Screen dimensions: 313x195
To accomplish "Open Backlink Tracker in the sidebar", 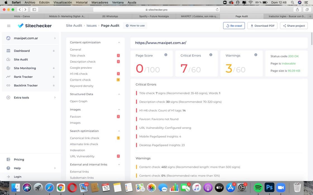I will pyautogui.click(x=26, y=85).
